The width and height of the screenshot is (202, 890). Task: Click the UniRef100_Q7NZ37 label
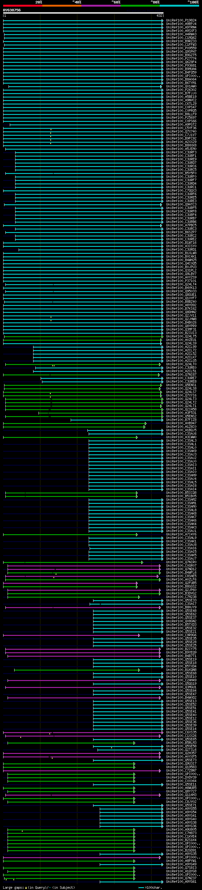[181, 878]
